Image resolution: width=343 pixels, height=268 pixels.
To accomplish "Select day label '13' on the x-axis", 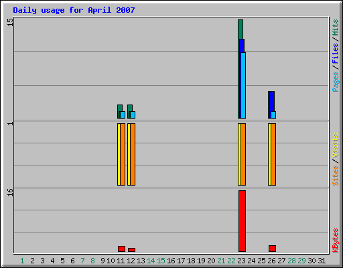I will pyautogui.click(x=141, y=261).
